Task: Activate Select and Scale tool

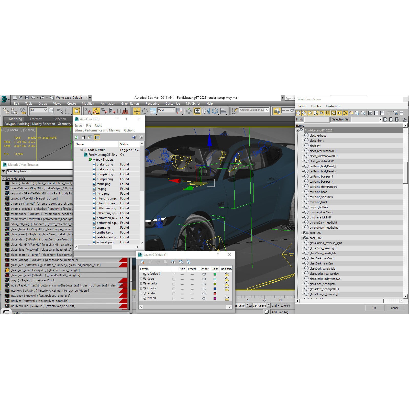Action: pyautogui.click(x=153, y=111)
